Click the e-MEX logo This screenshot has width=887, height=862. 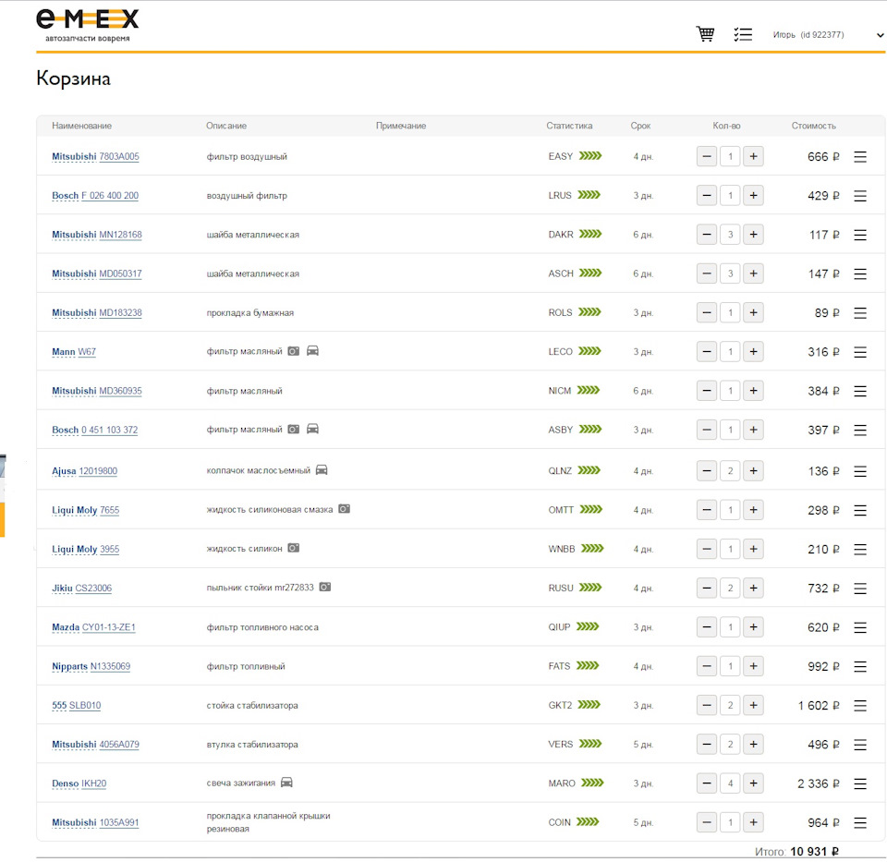[87, 26]
